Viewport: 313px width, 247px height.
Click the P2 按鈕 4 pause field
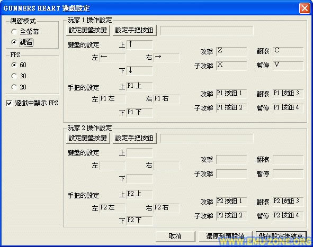coord(288,216)
